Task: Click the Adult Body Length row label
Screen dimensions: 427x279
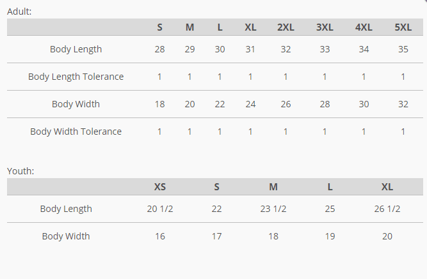Action: (76, 49)
